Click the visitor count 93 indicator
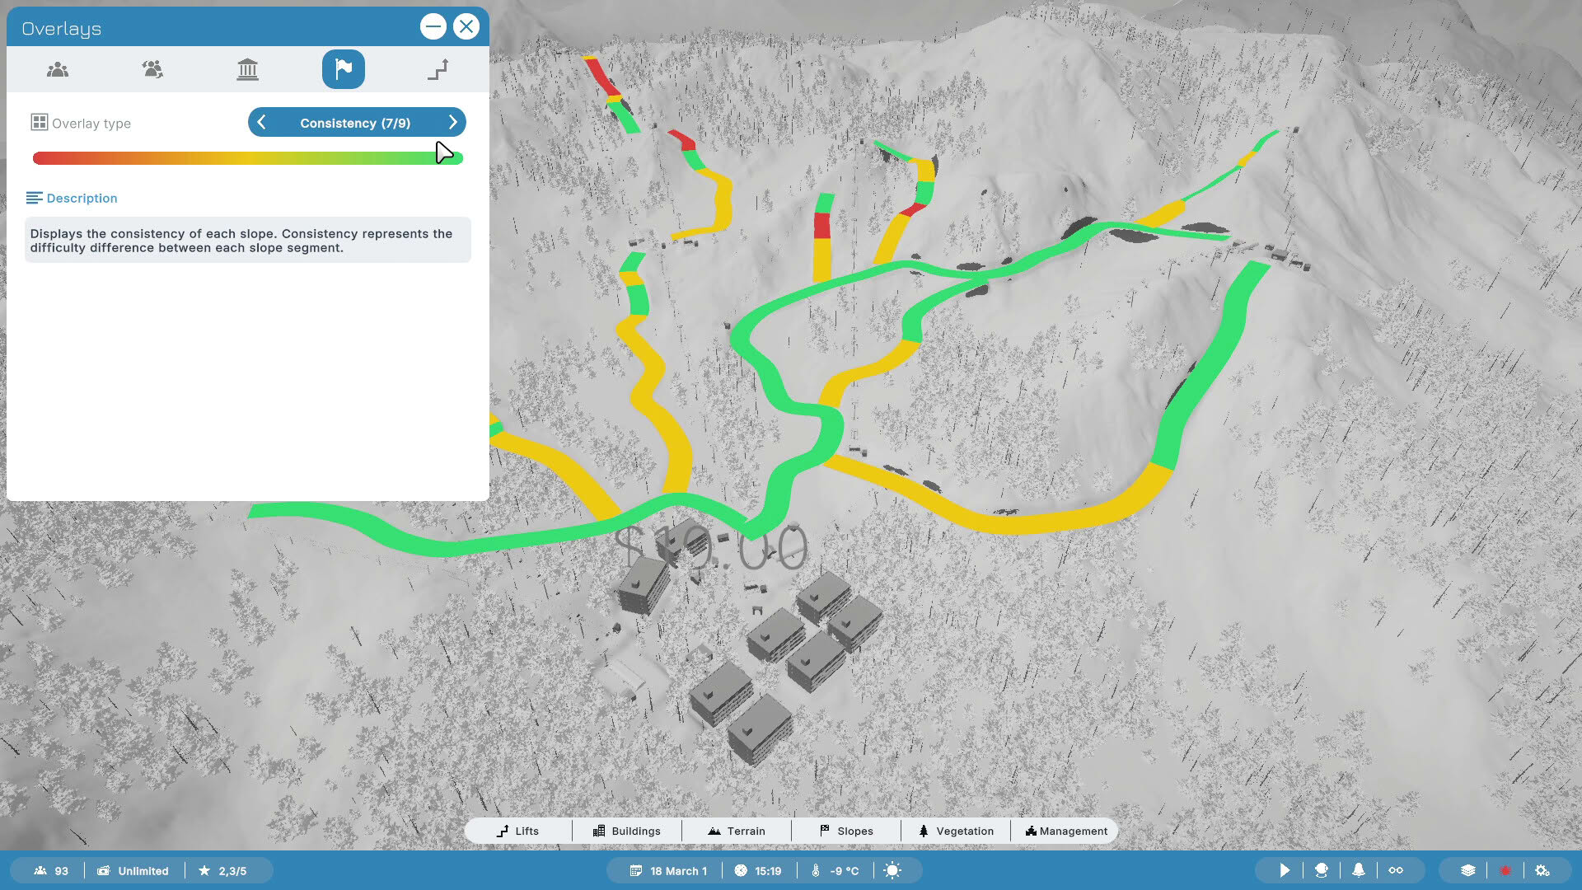This screenshot has height=890, width=1582. pyautogui.click(x=51, y=871)
